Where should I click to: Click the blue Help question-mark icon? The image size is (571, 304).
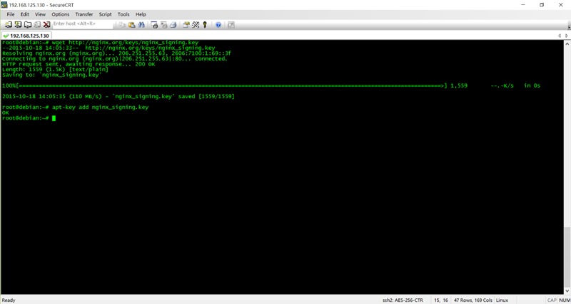[218, 25]
